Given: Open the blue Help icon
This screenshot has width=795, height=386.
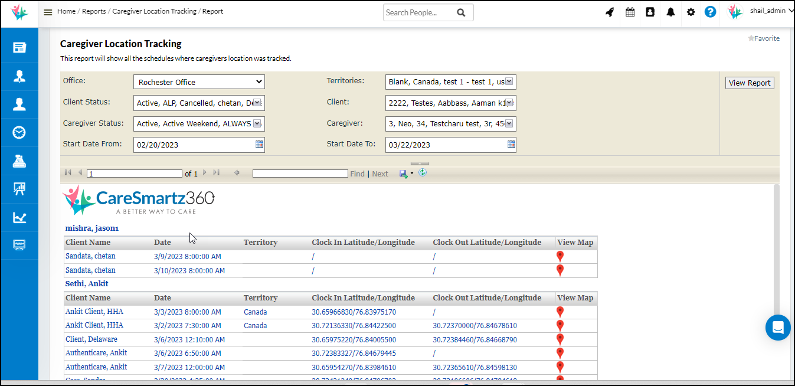Looking at the screenshot, I should click(710, 12).
